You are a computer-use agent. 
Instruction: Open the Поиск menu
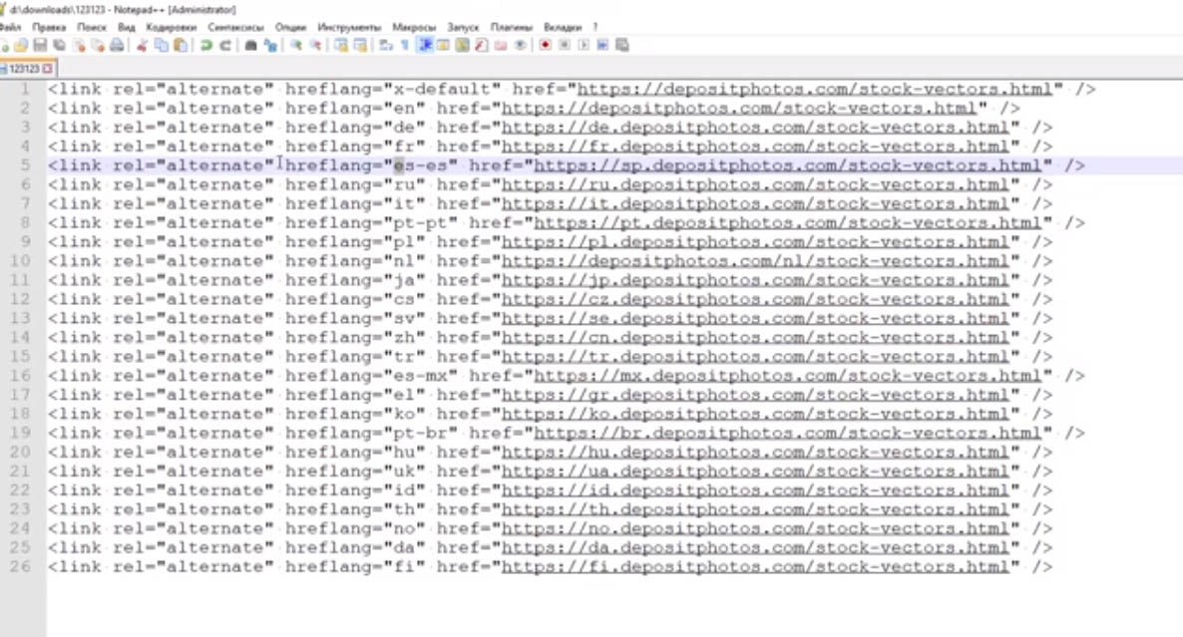[x=92, y=27]
